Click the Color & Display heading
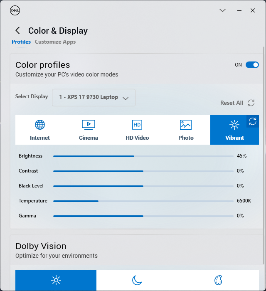Screen dimensions: 266x291 [x=58, y=31]
